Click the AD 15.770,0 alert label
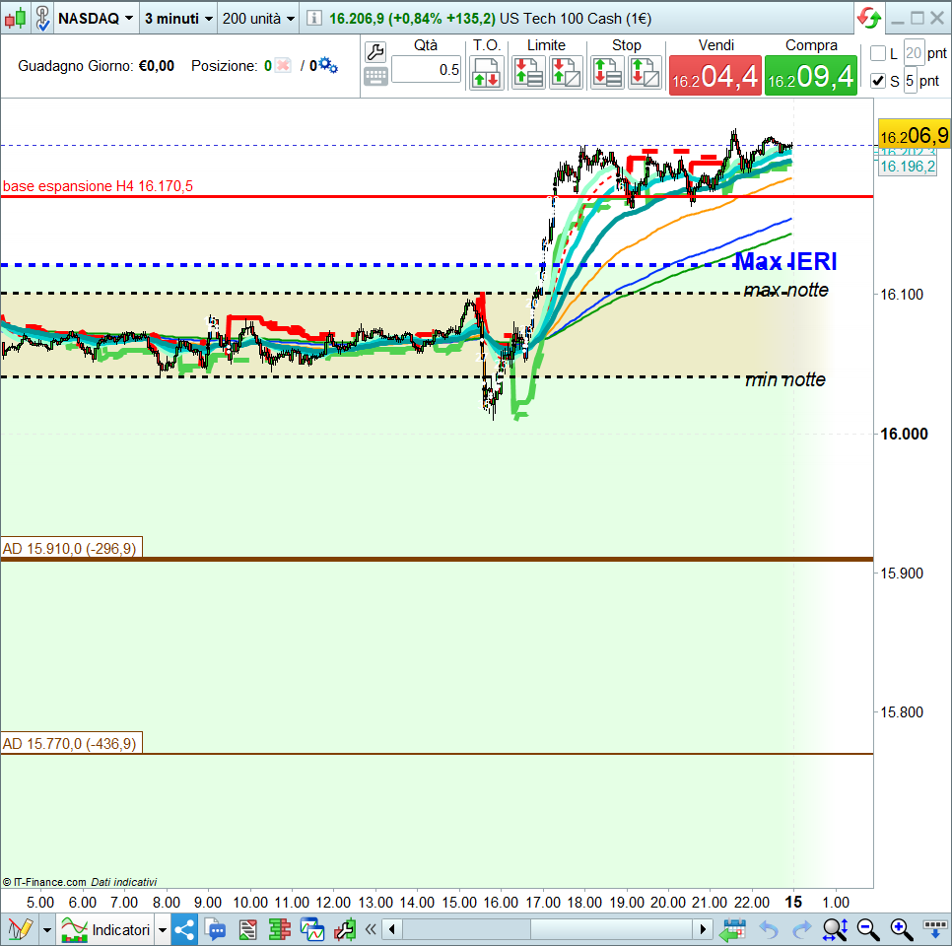Viewport: 952px width, 946px height. [x=72, y=743]
